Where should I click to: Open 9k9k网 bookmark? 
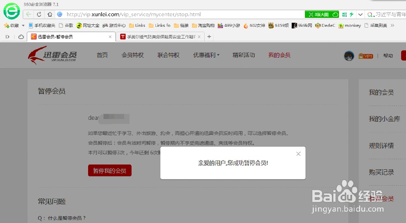(302, 25)
